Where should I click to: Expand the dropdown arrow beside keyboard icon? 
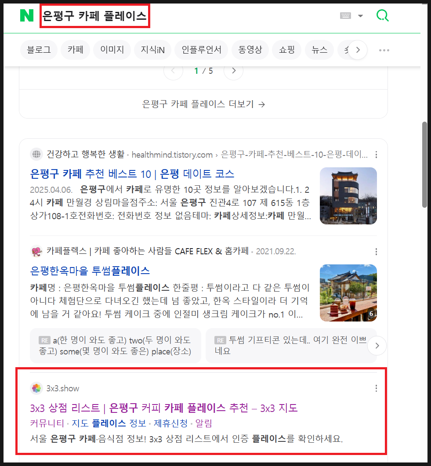point(360,16)
